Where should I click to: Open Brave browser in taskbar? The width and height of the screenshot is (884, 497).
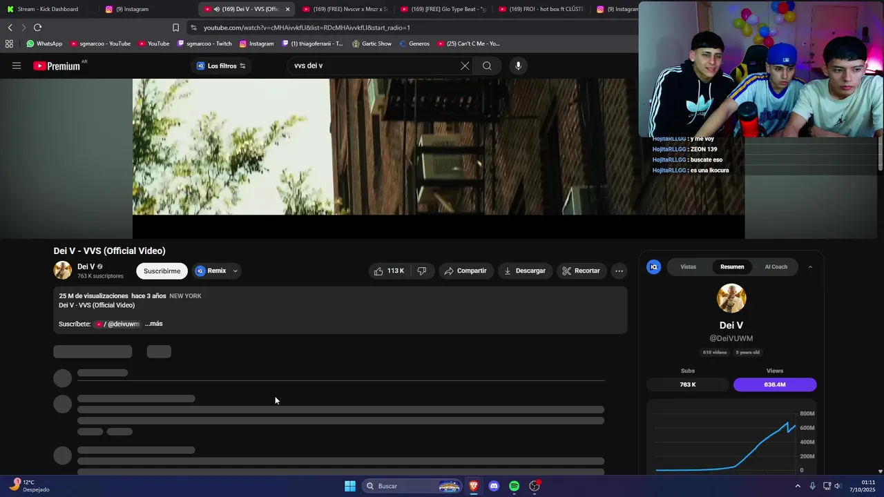pos(474,486)
